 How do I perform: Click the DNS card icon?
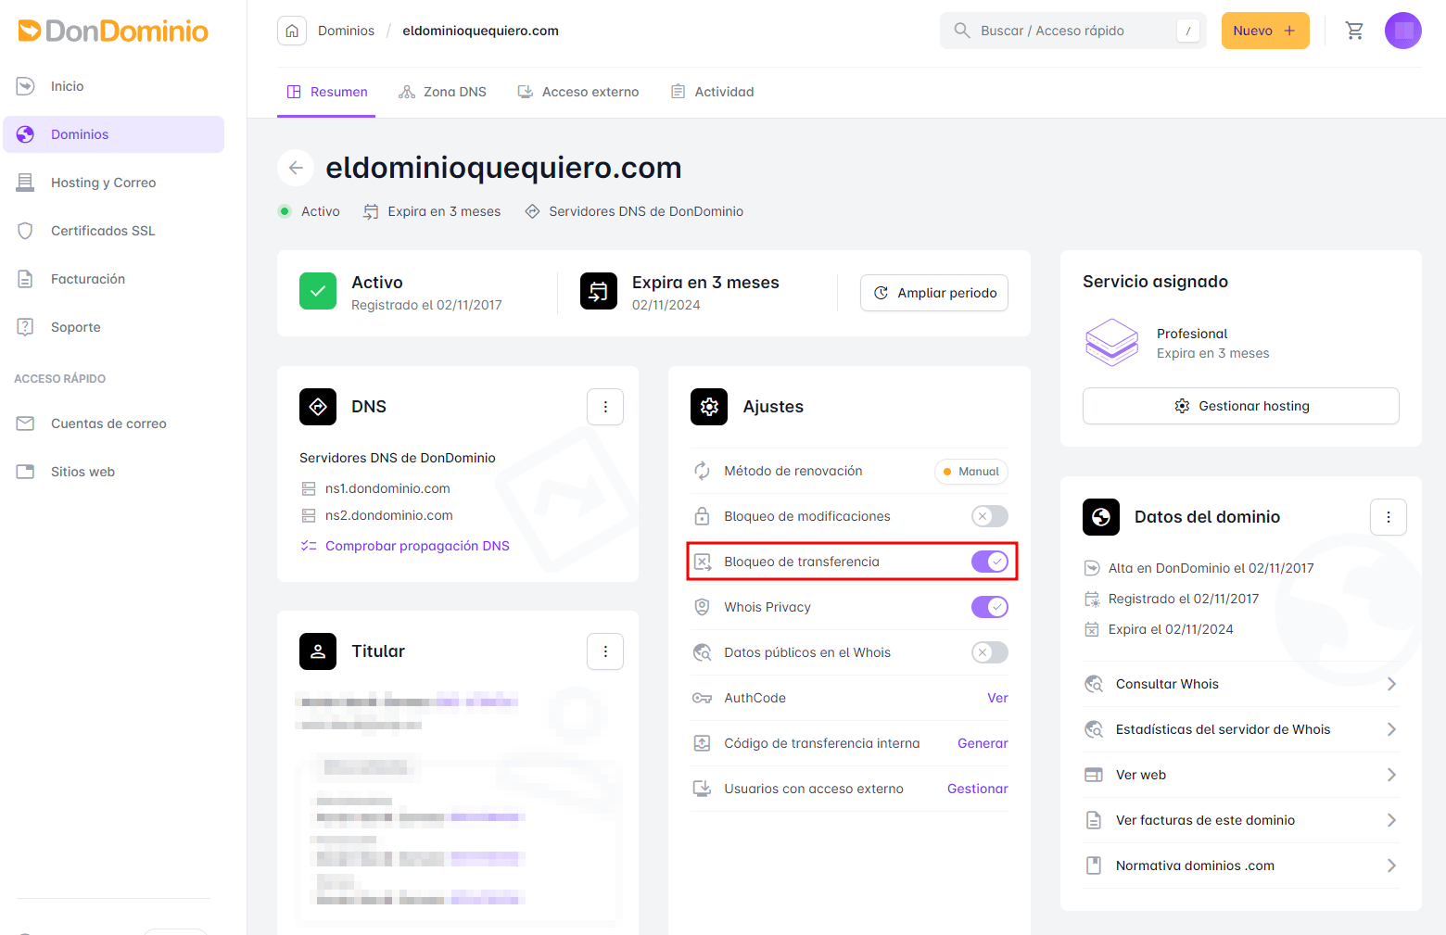pyautogui.click(x=318, y=407)
